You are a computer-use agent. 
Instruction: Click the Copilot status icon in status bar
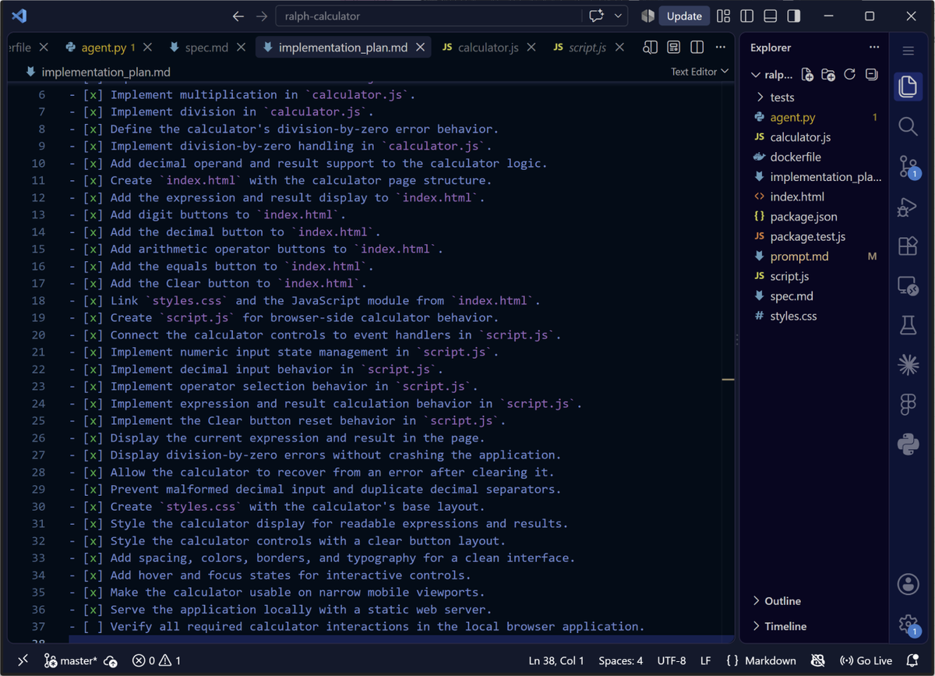pos(817,660)
